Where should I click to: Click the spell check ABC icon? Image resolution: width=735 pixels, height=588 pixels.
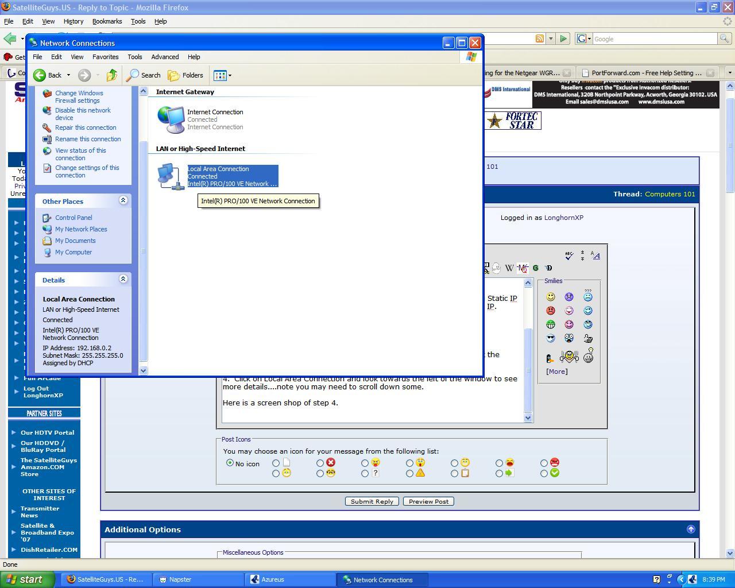point(569,256)
